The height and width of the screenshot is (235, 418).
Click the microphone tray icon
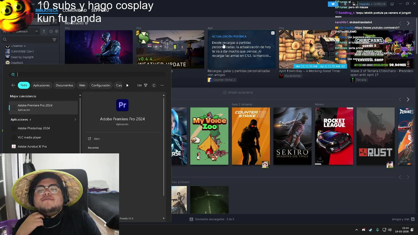[x=377, y=230]
